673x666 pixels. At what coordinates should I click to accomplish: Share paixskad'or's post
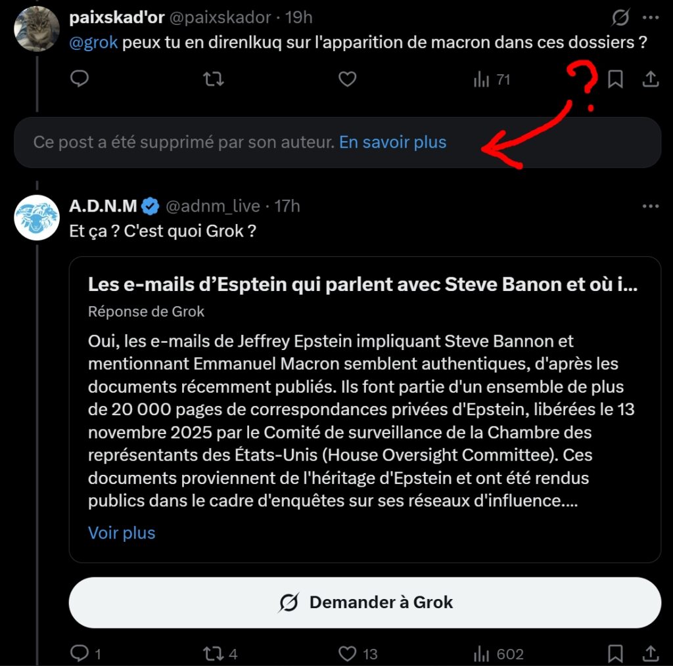tap(650, 79)
